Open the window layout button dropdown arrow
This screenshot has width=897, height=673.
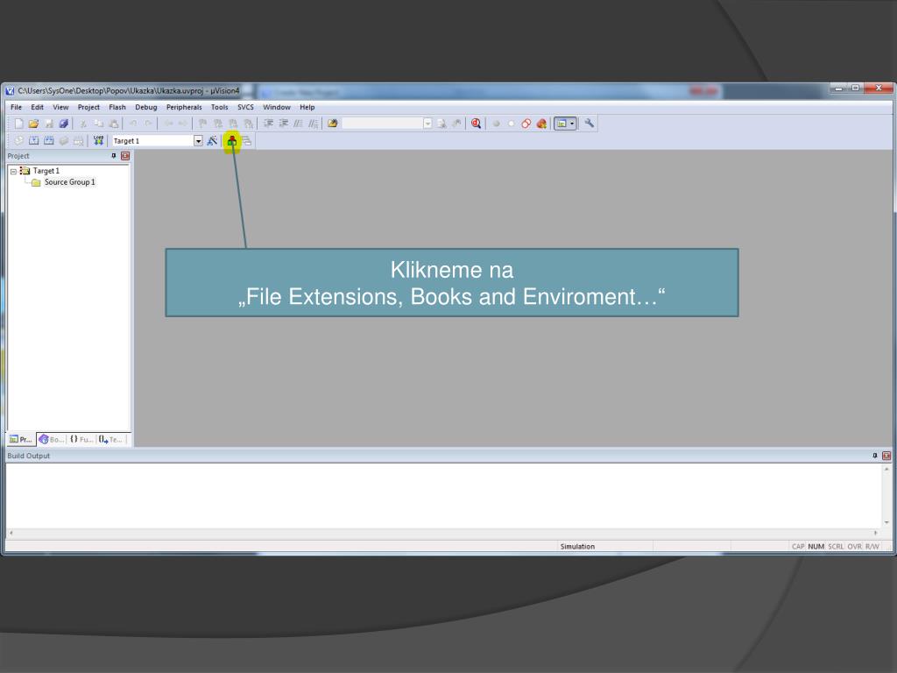click(571, 124)
